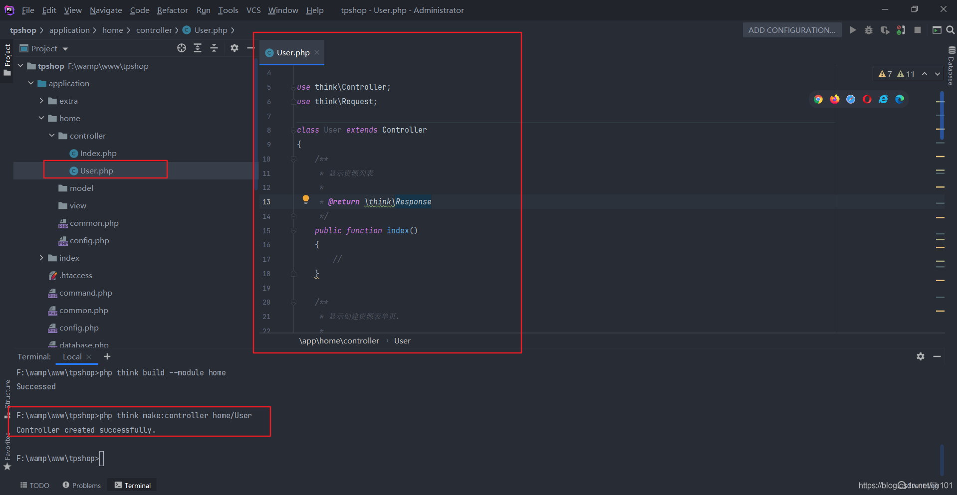This screenshot has width=957, height=495.
Task: Open Project panel settings gear
Action: tap(235, 48)
